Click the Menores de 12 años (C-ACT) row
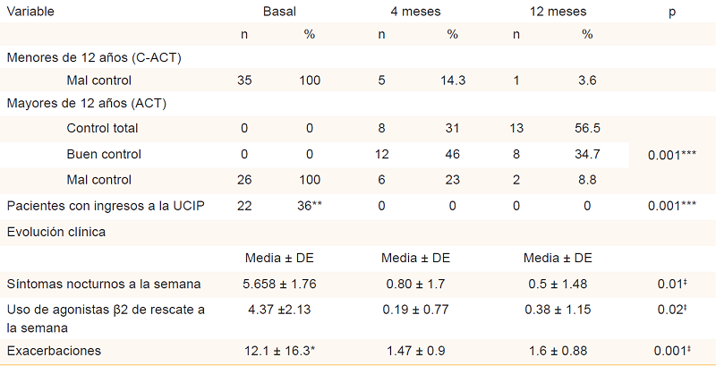 (x=96, y=57)
